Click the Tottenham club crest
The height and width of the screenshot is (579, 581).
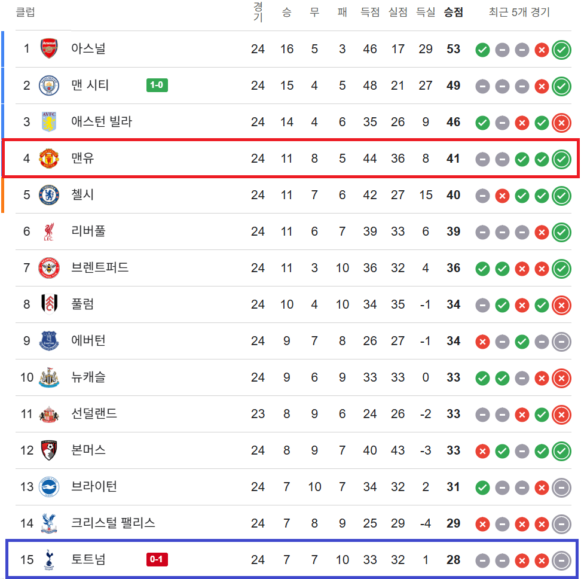pos(49,560)
